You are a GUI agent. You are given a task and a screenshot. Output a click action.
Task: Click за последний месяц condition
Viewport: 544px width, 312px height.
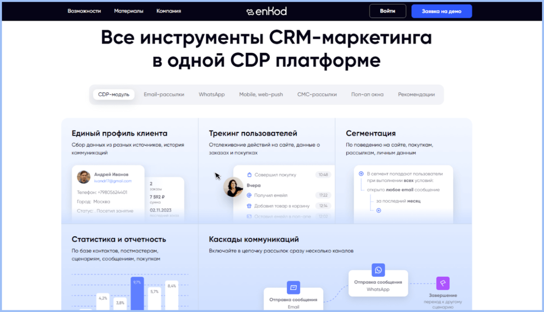point(398,201)
